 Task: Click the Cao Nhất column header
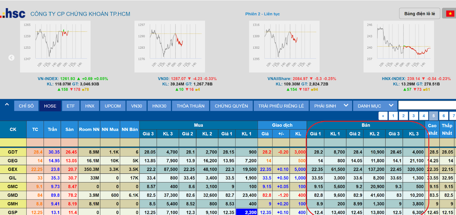[432, 129]
